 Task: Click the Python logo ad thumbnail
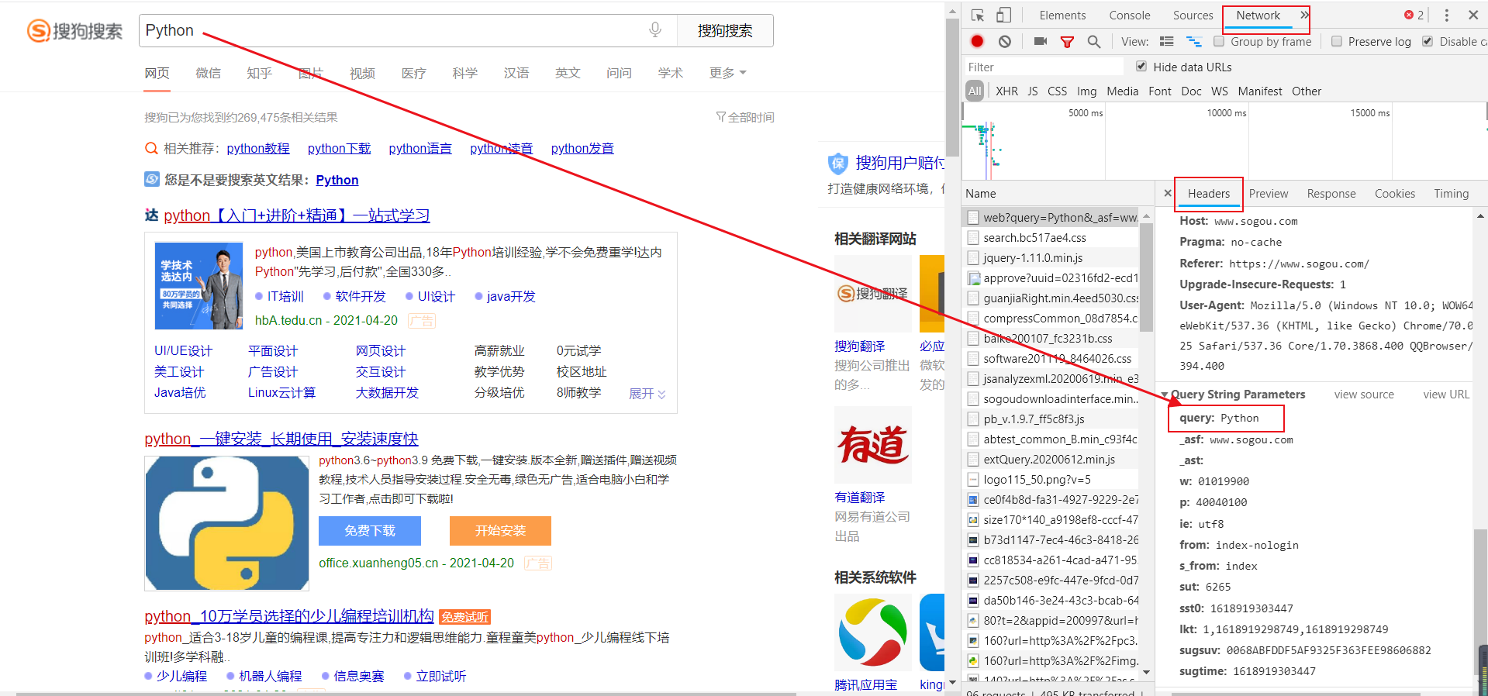[226, 523]
